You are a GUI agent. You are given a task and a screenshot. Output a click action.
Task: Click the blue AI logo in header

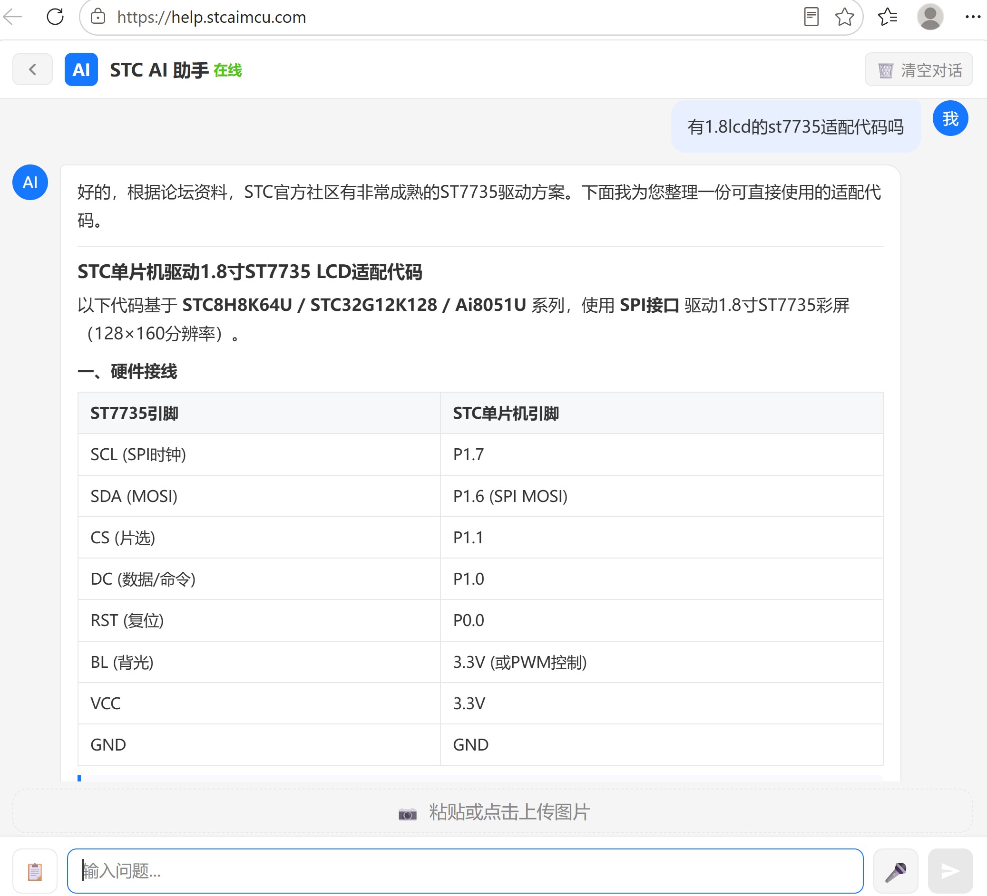[x=81, y=69]
